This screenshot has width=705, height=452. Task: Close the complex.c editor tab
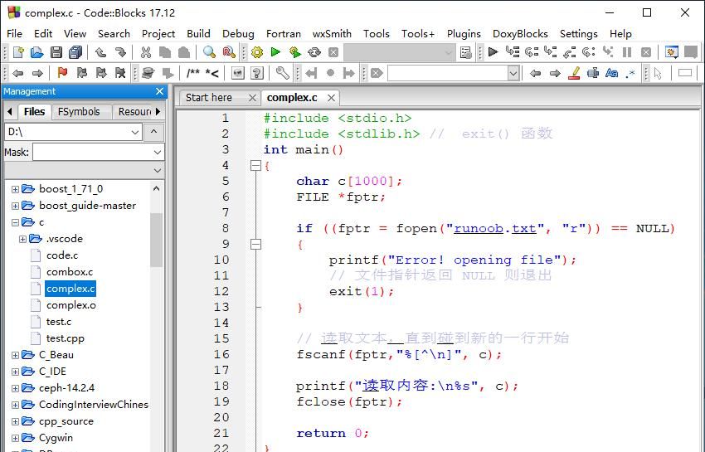coord(331,98)
